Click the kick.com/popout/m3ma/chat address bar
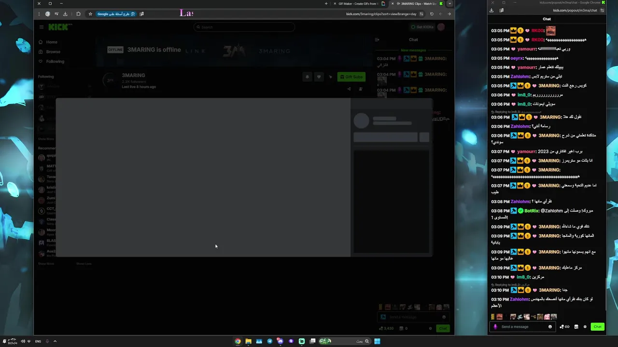 575,10
